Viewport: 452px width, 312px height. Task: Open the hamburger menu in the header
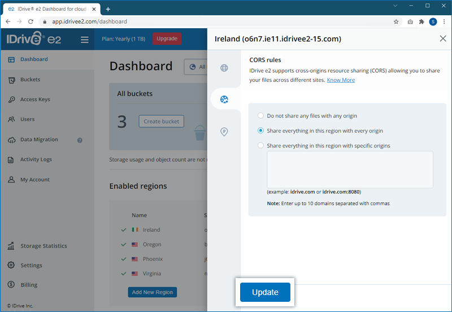pyautogui.click(x=84, y=40)
